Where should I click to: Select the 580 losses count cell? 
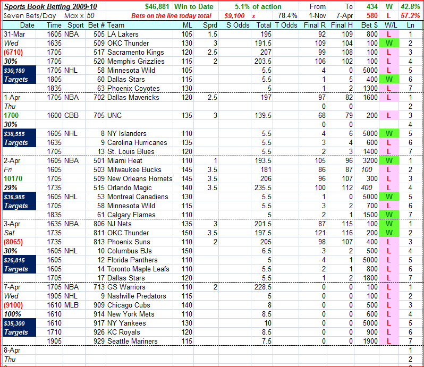[372, 16]
